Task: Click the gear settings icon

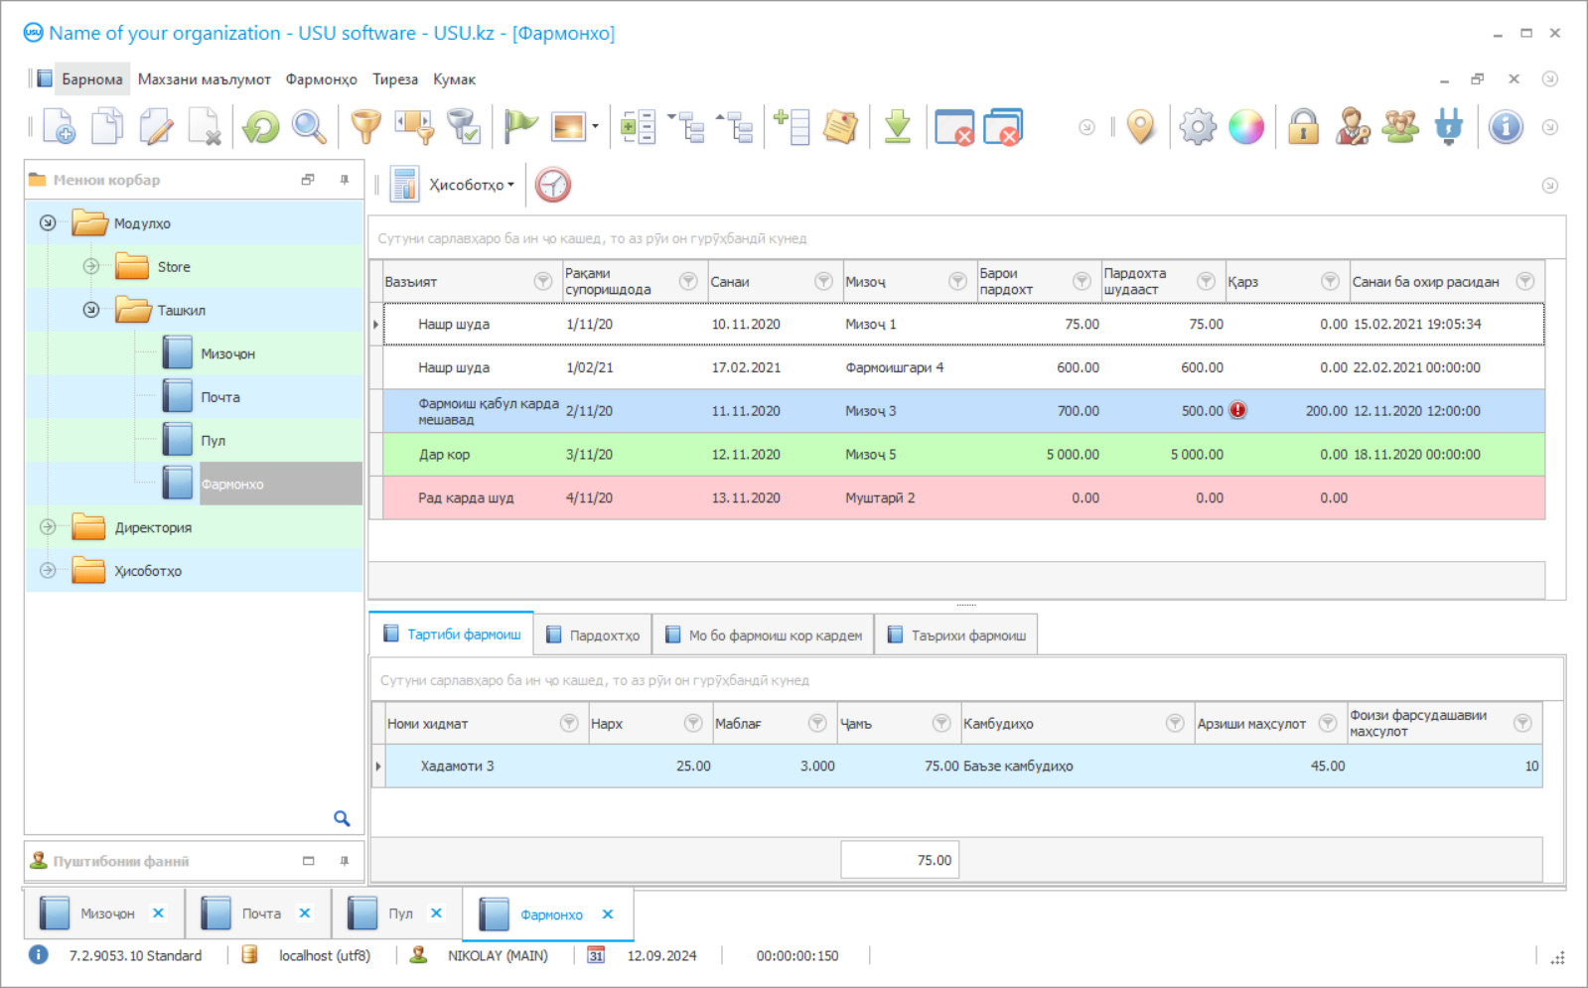Action: click(1198, 127)
